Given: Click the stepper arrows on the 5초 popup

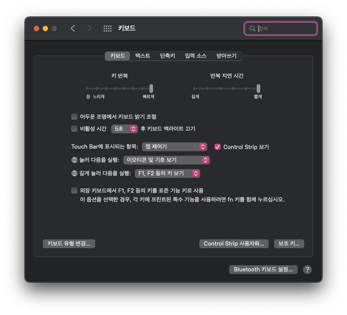Looking at the screenshot, I should click(x=133, y=129).
